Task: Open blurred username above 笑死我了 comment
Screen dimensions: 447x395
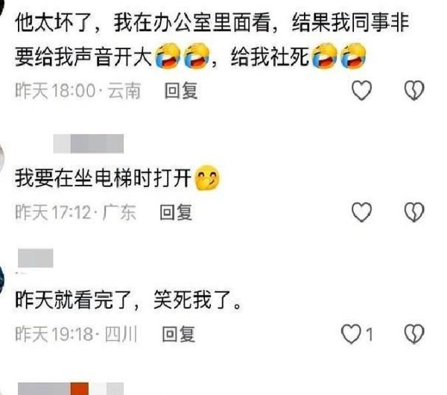Action: click(35, 258)
